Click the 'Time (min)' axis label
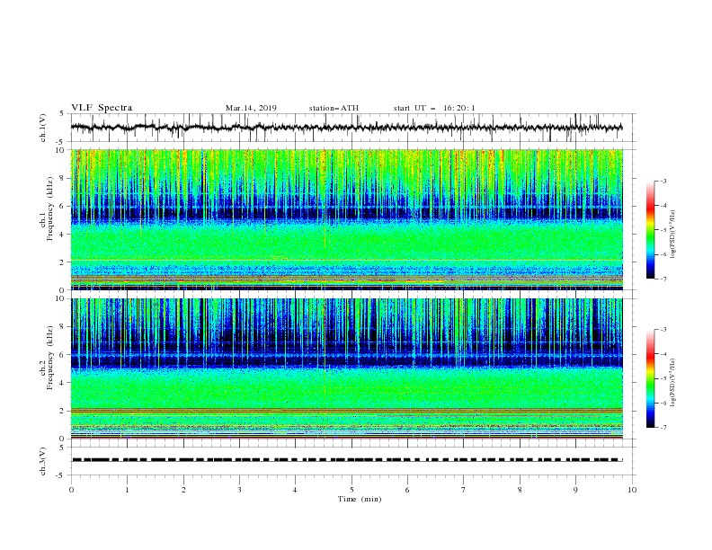Image resolution: width=712 pixels, height=550 pixels. (360, 499)
